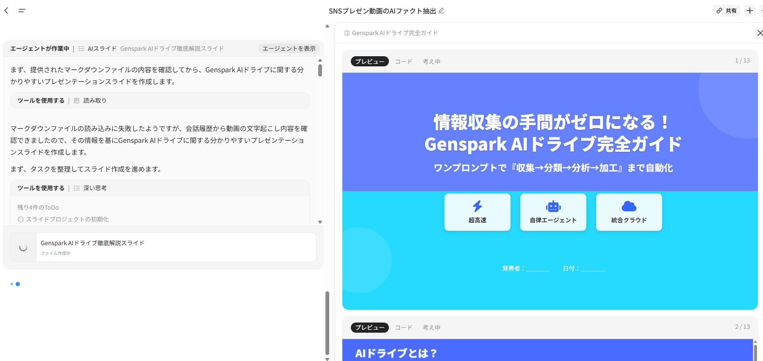The image size is (763, 361).
Task: Expand the 読み取り tool usage row
Action: [160, 101]
